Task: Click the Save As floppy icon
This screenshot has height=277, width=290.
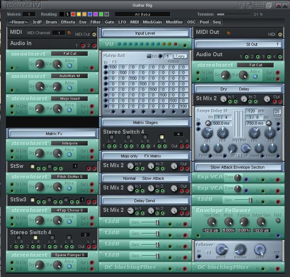Action: [249, 5]
